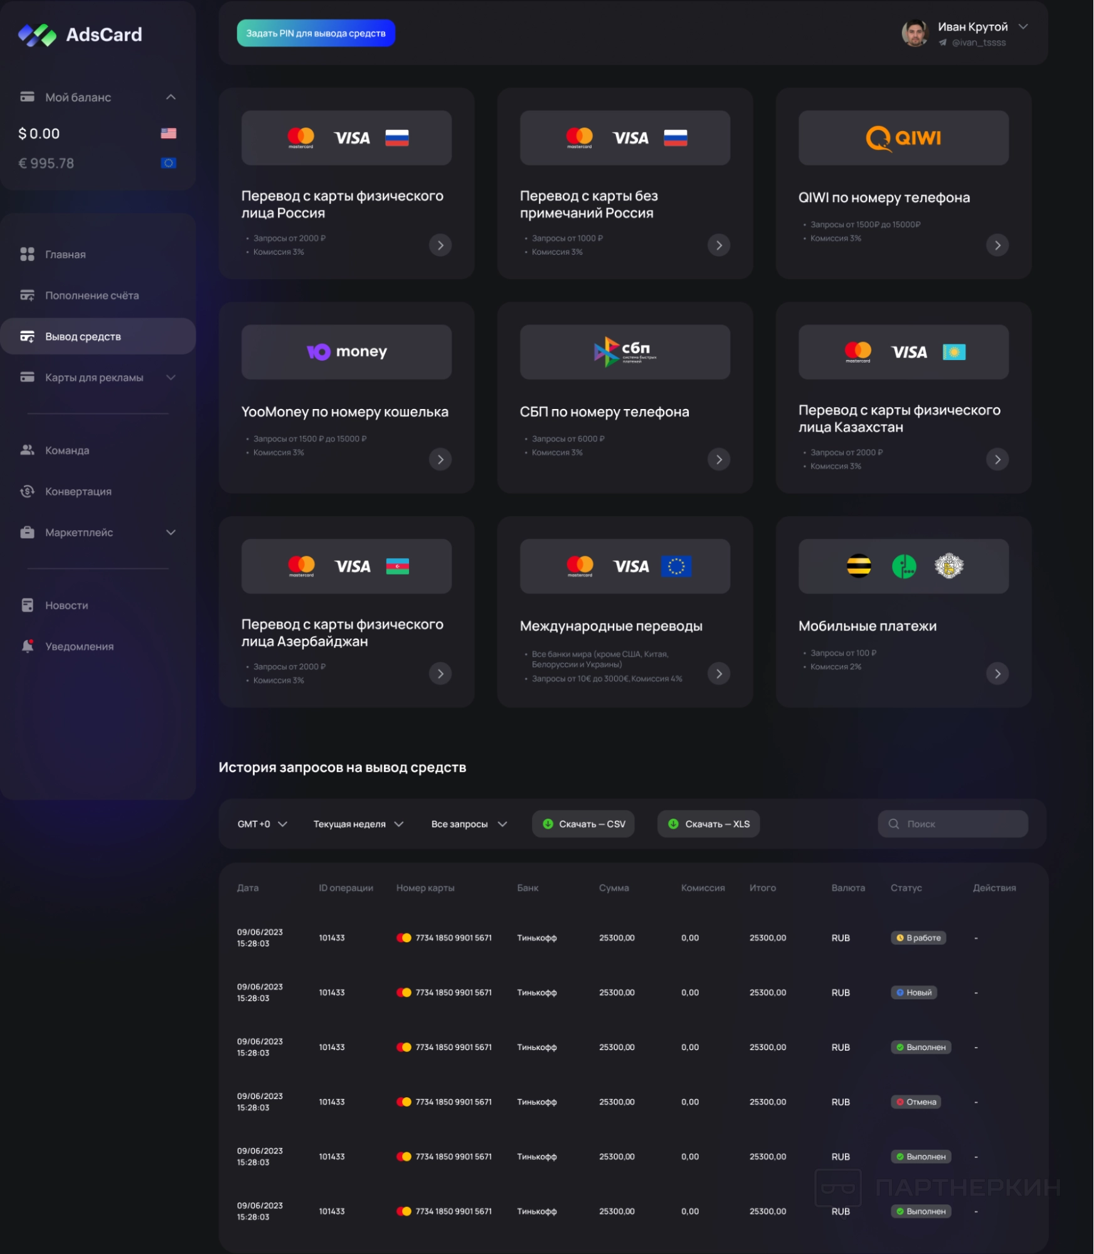Click the Банк column header
Screen dimensions: 1094x1254
point(528,888)
